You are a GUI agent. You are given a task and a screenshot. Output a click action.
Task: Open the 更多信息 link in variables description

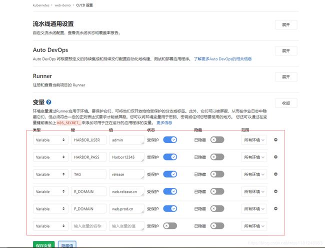pos(164,122)
